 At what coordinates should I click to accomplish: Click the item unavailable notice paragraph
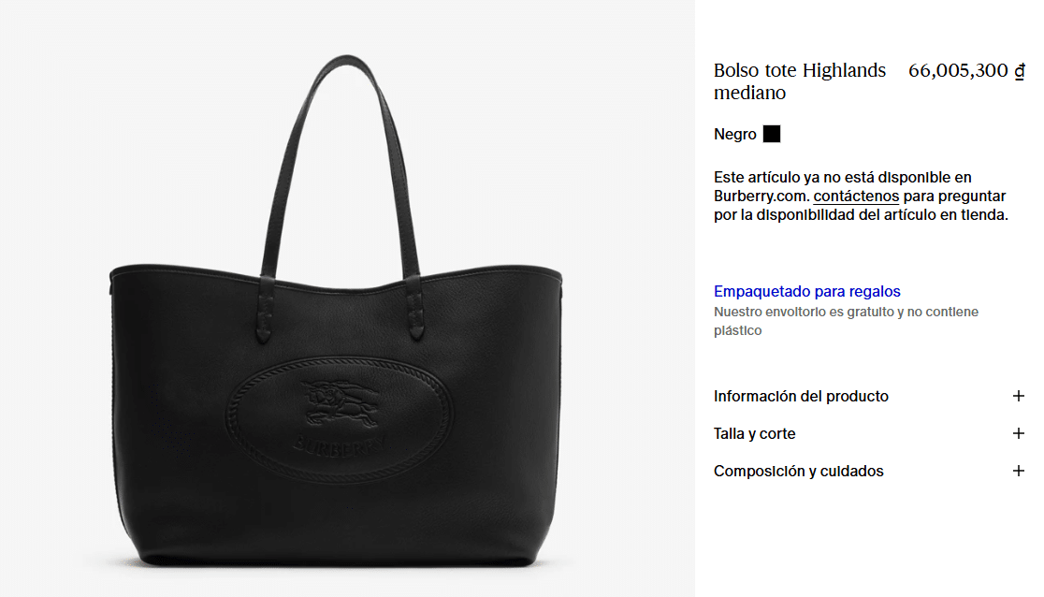pyautogui.click(x=861, y=196)
